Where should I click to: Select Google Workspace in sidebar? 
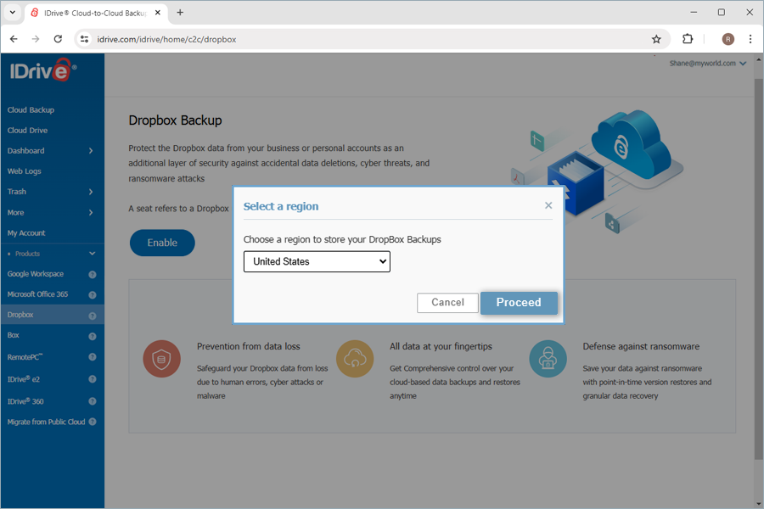[36, 274]
